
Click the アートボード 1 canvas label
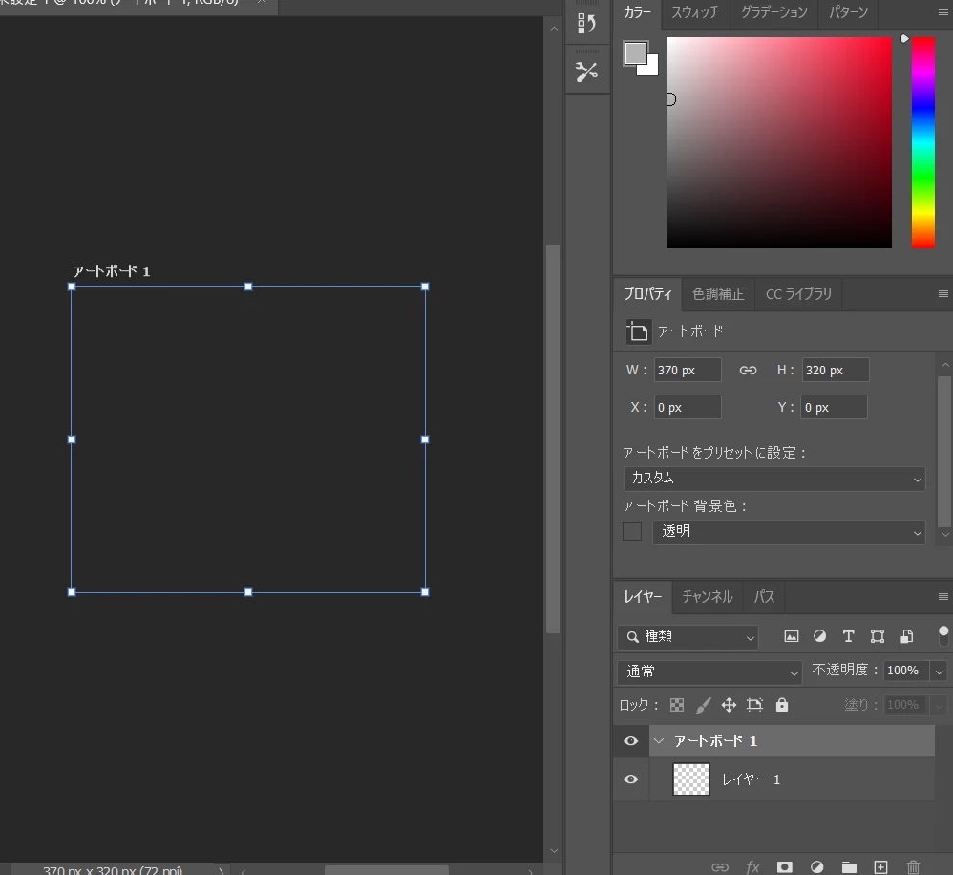tap(111, 271)
